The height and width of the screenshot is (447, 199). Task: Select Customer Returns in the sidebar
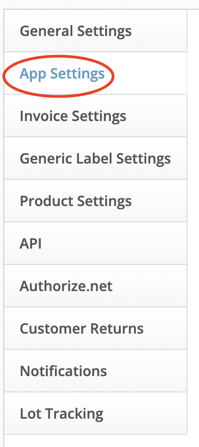[x=96, y=328]
